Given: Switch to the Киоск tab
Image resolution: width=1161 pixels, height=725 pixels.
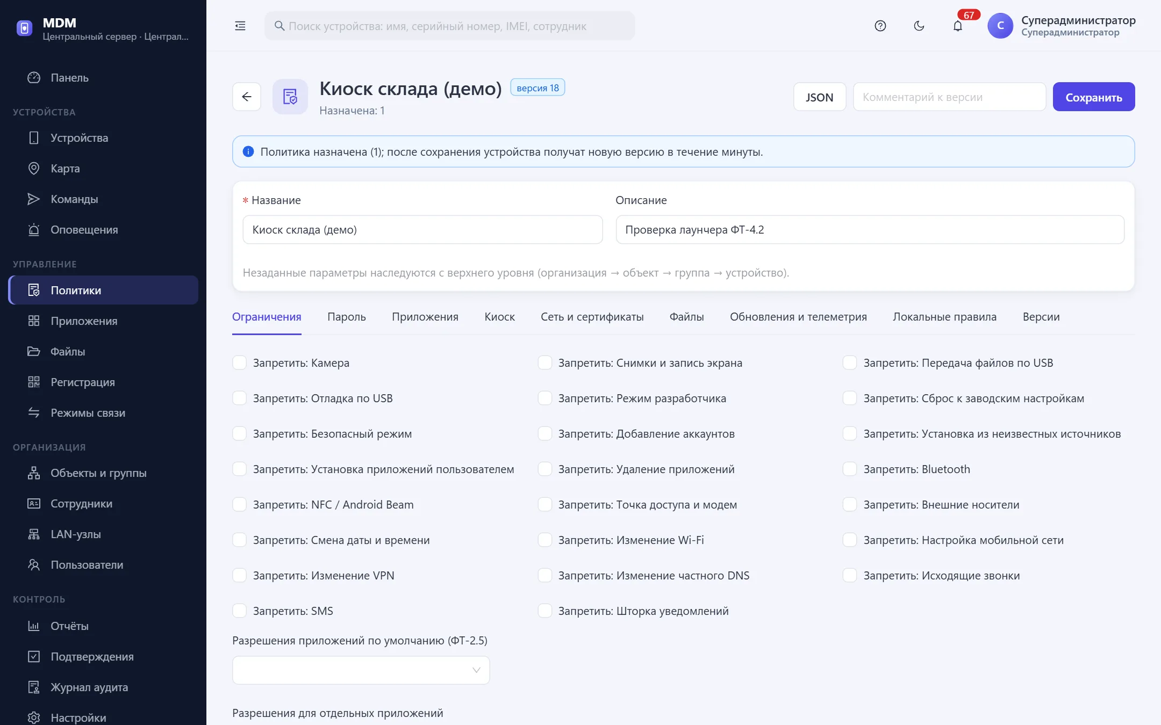Looking at the screenshot, I should [499, 317].
